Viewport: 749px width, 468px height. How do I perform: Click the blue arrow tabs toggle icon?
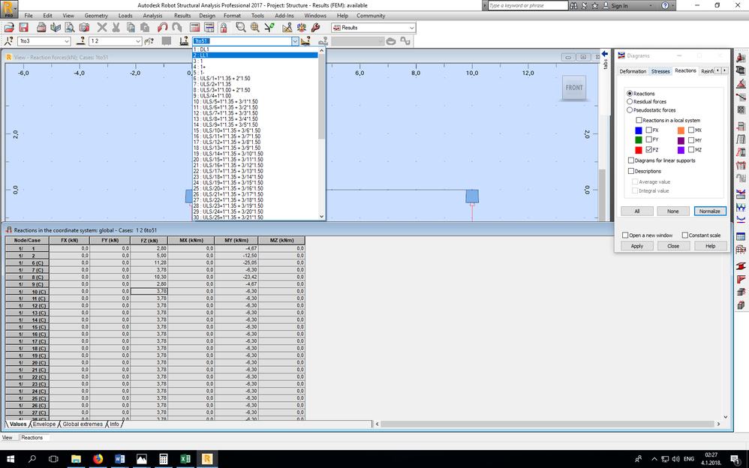pyautogui.click(x=605, y=53)
